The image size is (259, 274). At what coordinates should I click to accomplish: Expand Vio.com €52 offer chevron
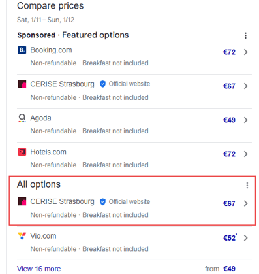pyautogui.click(x=246, y=238)
